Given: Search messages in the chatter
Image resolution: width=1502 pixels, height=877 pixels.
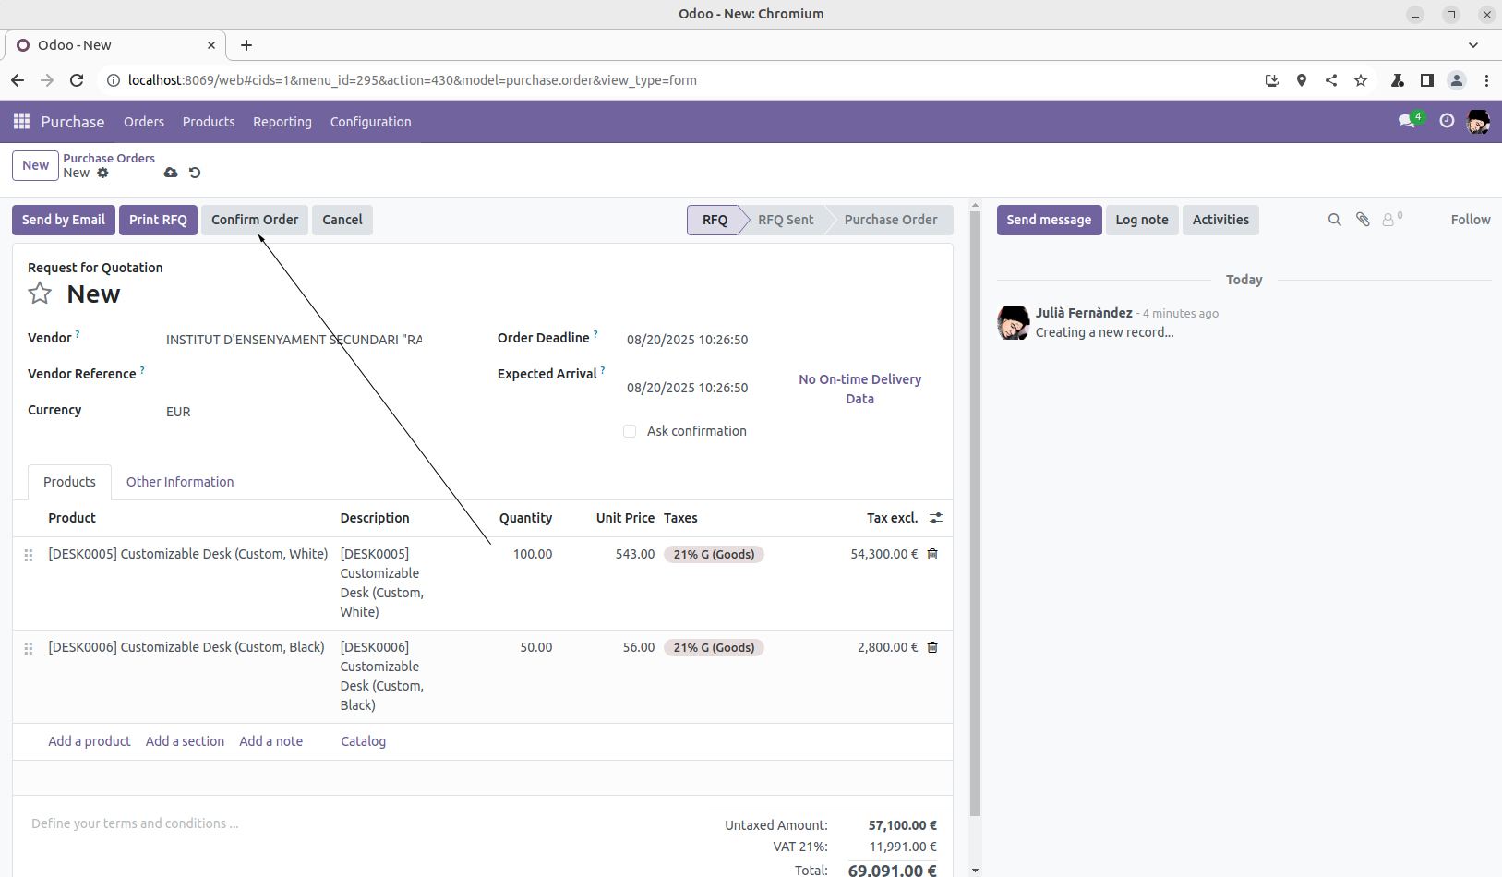Looking at the screenshot, I should click(1334, 220).
